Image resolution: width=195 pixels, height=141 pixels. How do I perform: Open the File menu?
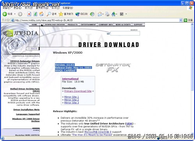(x=7, y=8)
